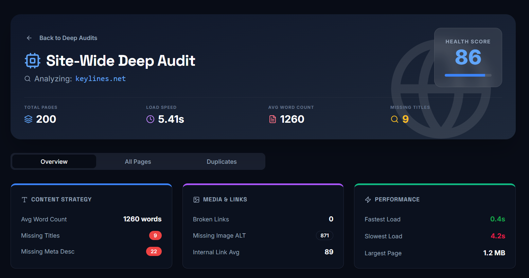The image size is (529, 278).
Task: Click the Slowest Load label
Action: coord(383,236)
